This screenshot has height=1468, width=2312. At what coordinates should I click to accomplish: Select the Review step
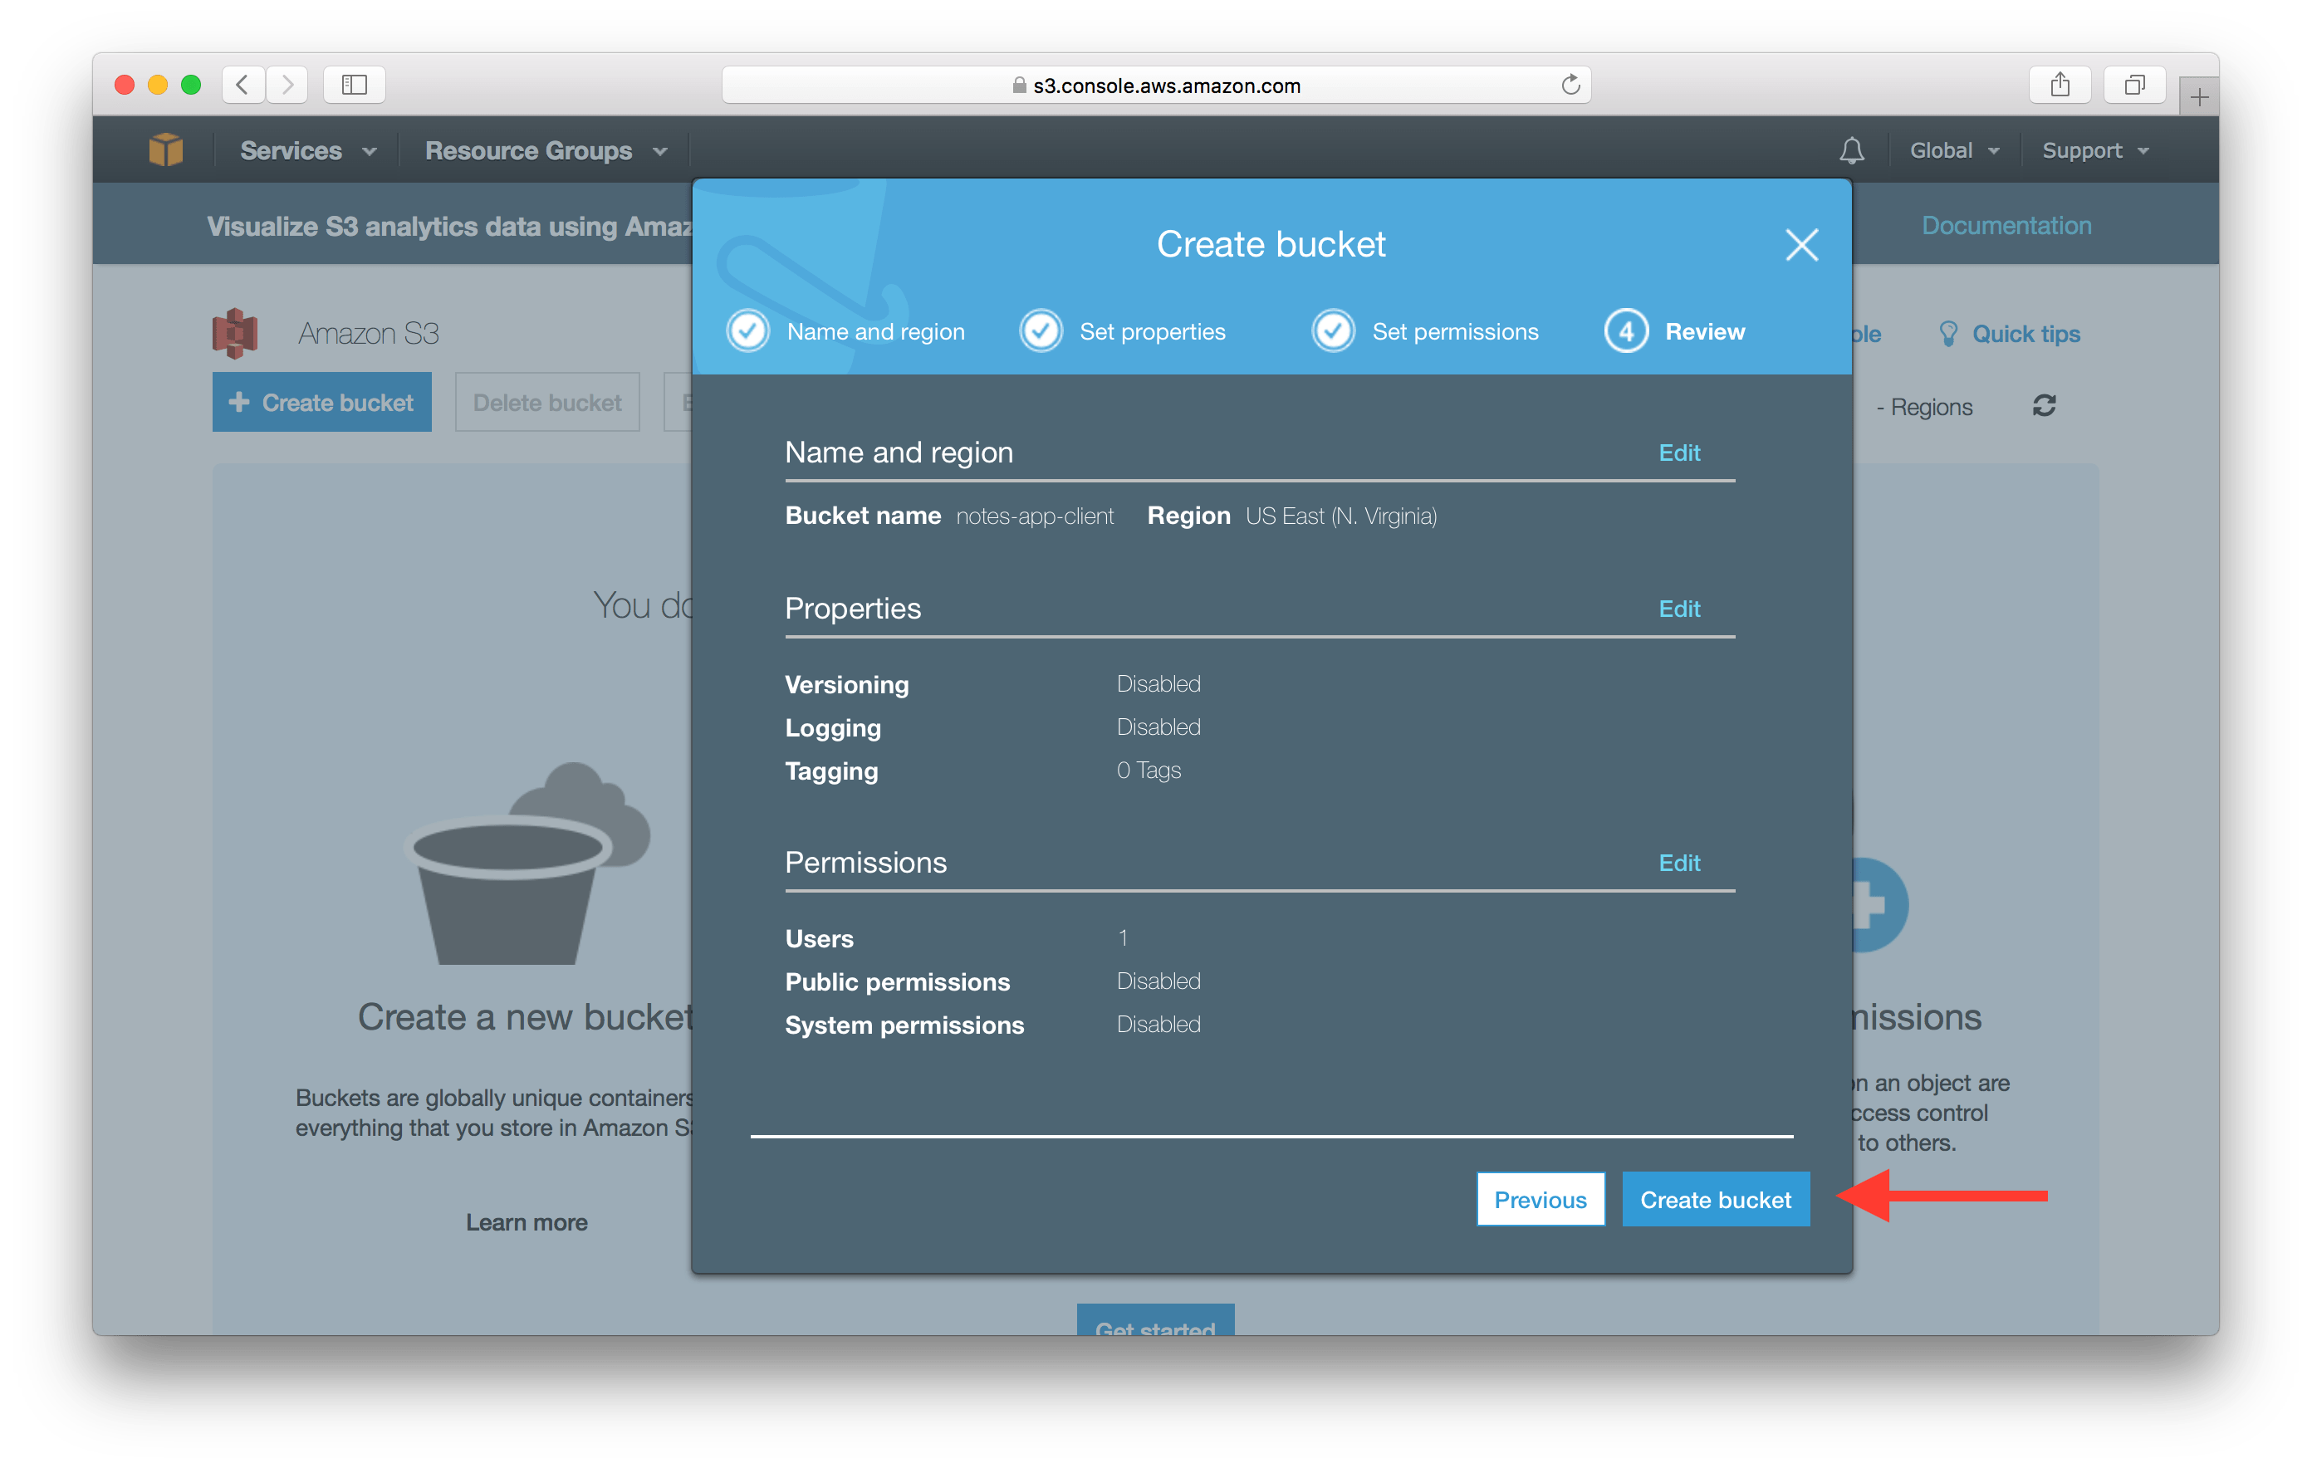tap(1704, 330)
